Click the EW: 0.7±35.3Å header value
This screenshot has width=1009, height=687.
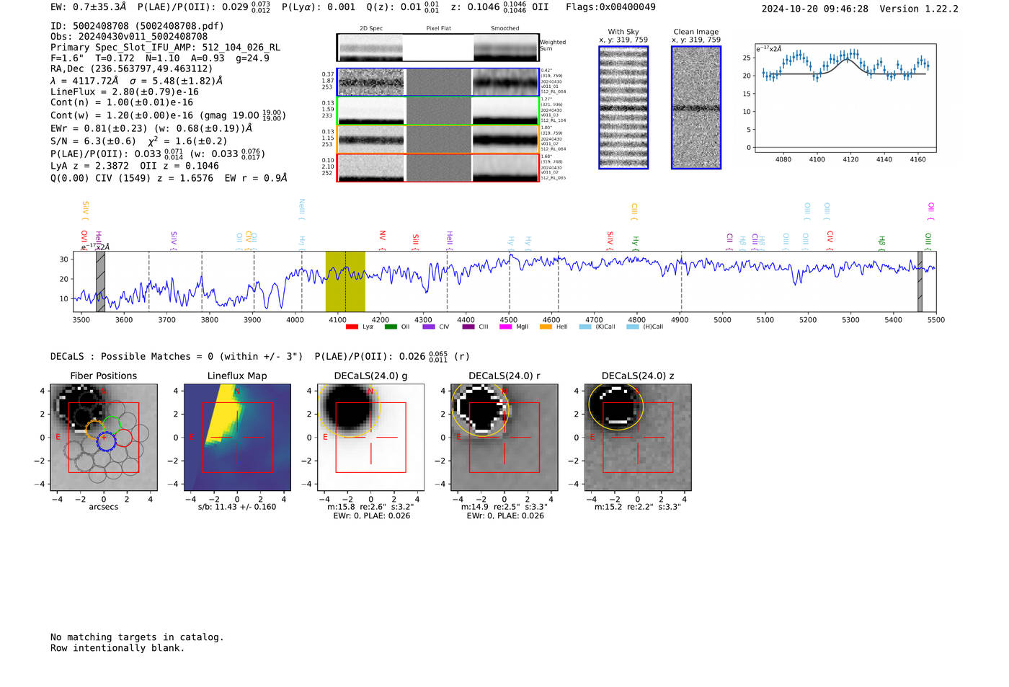(88, 6)
